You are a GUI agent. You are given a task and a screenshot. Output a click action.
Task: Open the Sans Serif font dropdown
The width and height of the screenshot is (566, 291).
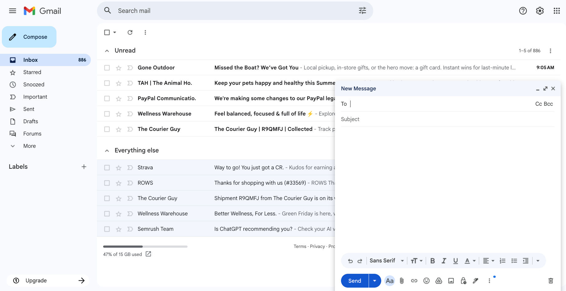[387, 261]
